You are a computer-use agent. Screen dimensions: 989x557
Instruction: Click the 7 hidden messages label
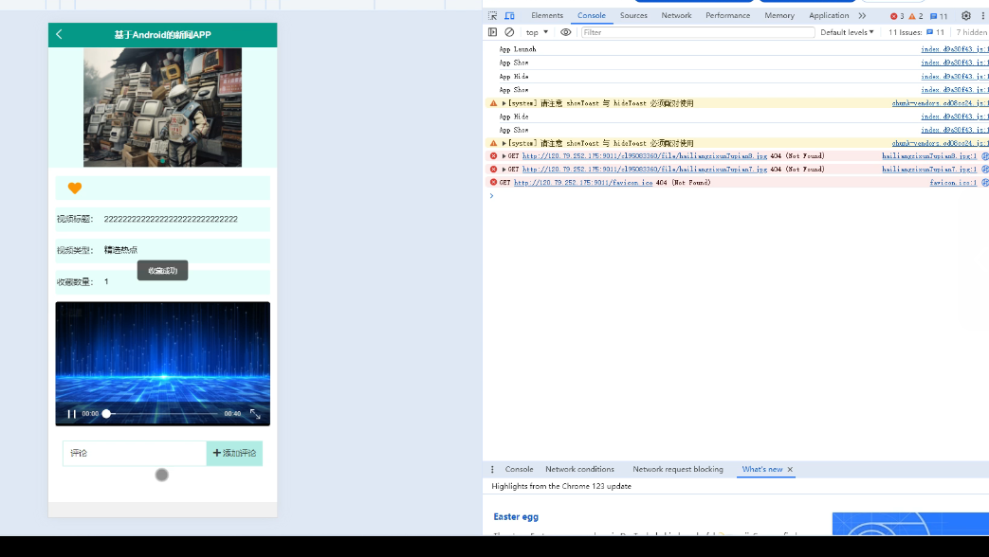[971, 32]
